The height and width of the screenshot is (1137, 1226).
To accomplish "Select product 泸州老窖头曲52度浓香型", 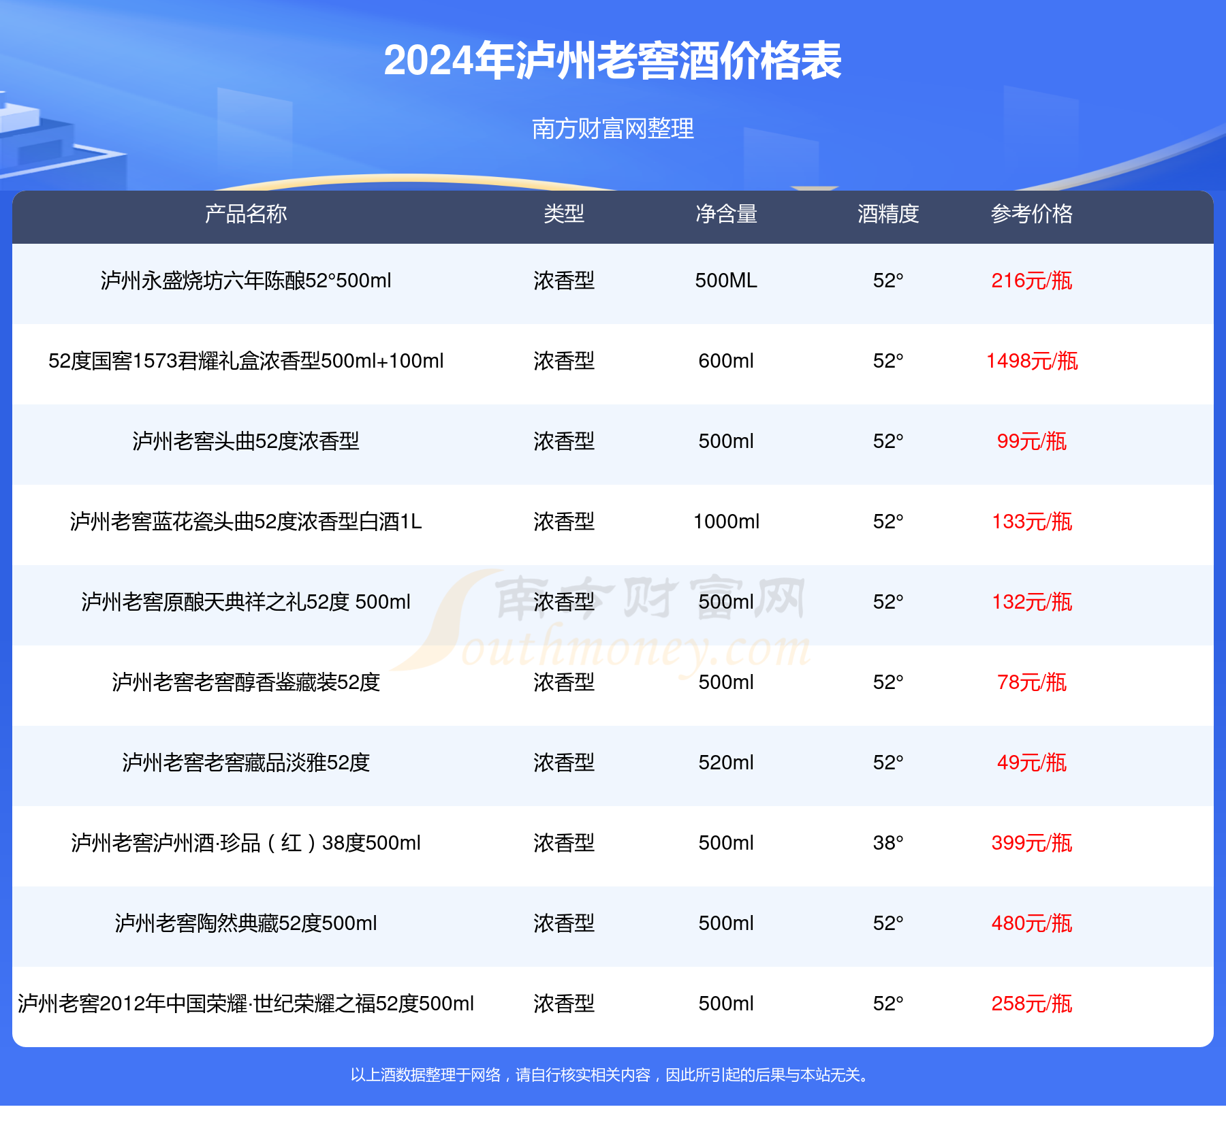I will tap(246, 441).
